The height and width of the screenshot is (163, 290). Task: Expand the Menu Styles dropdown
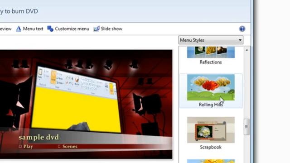211,40
